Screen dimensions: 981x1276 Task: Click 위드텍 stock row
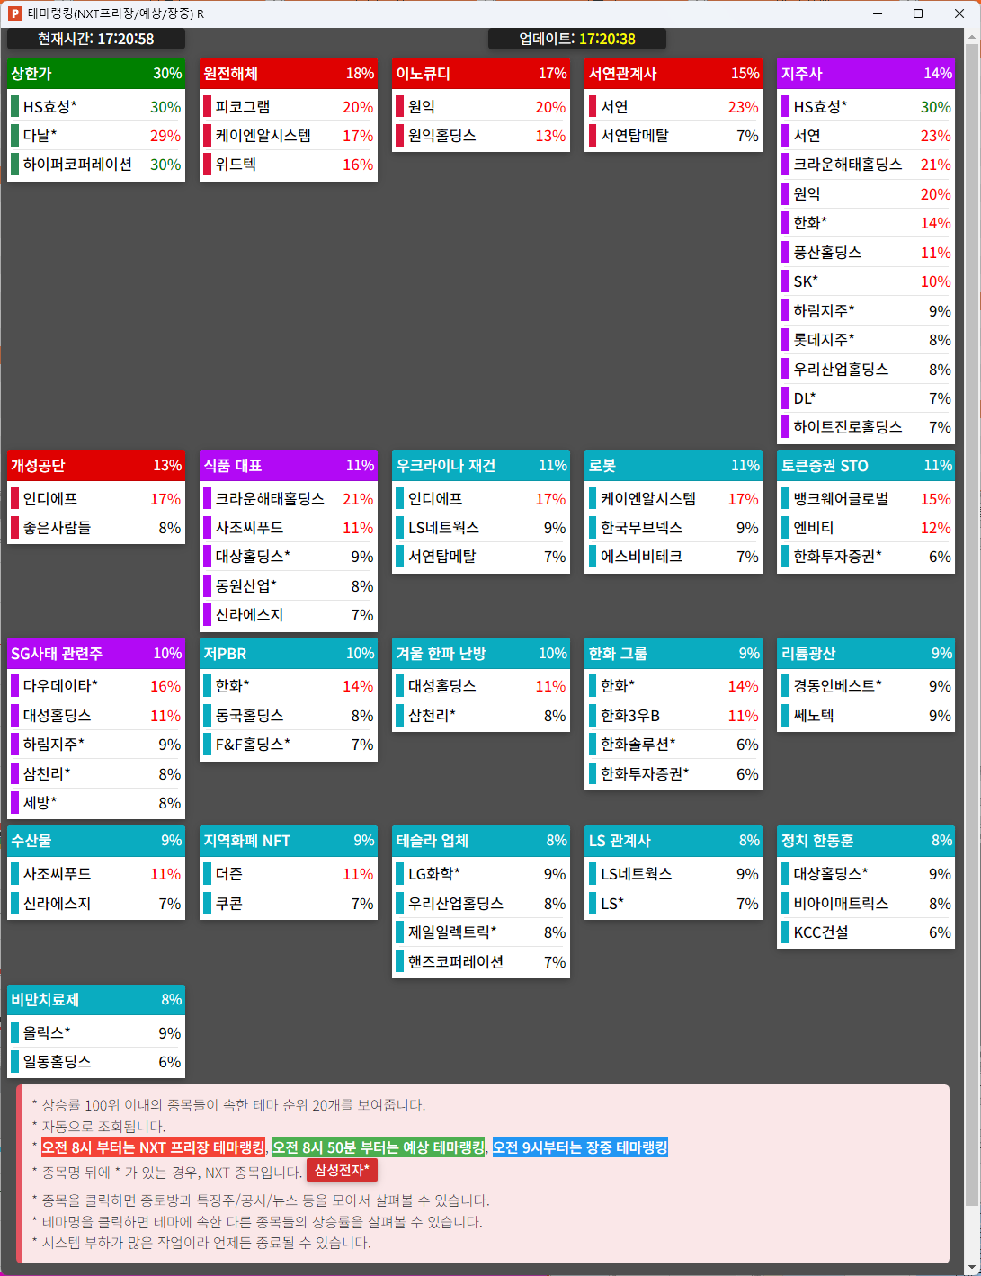click(289, 165)
